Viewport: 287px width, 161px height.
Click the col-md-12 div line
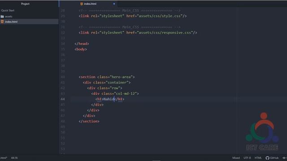pyautogui.click(x=115, y=93)
